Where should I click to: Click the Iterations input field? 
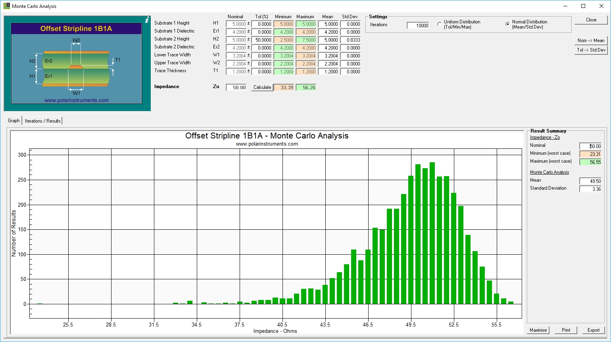[x=418, y=25]
